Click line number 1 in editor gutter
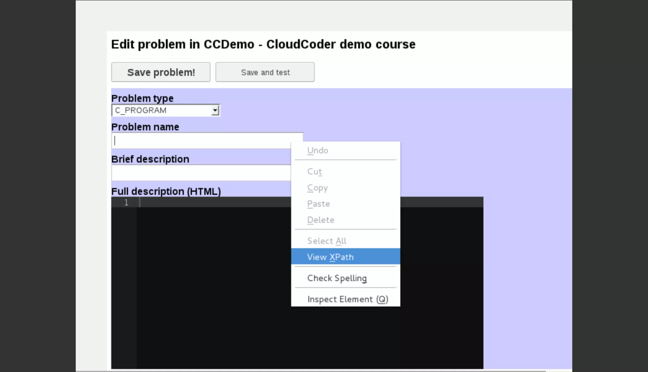648x372 pixels. click(x=126, y=202)
